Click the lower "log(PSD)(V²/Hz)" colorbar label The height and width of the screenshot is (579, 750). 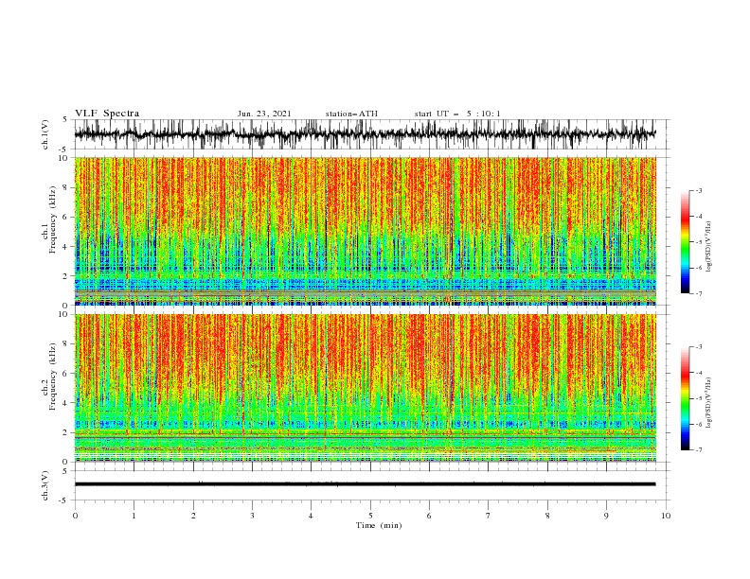(709, 403)
